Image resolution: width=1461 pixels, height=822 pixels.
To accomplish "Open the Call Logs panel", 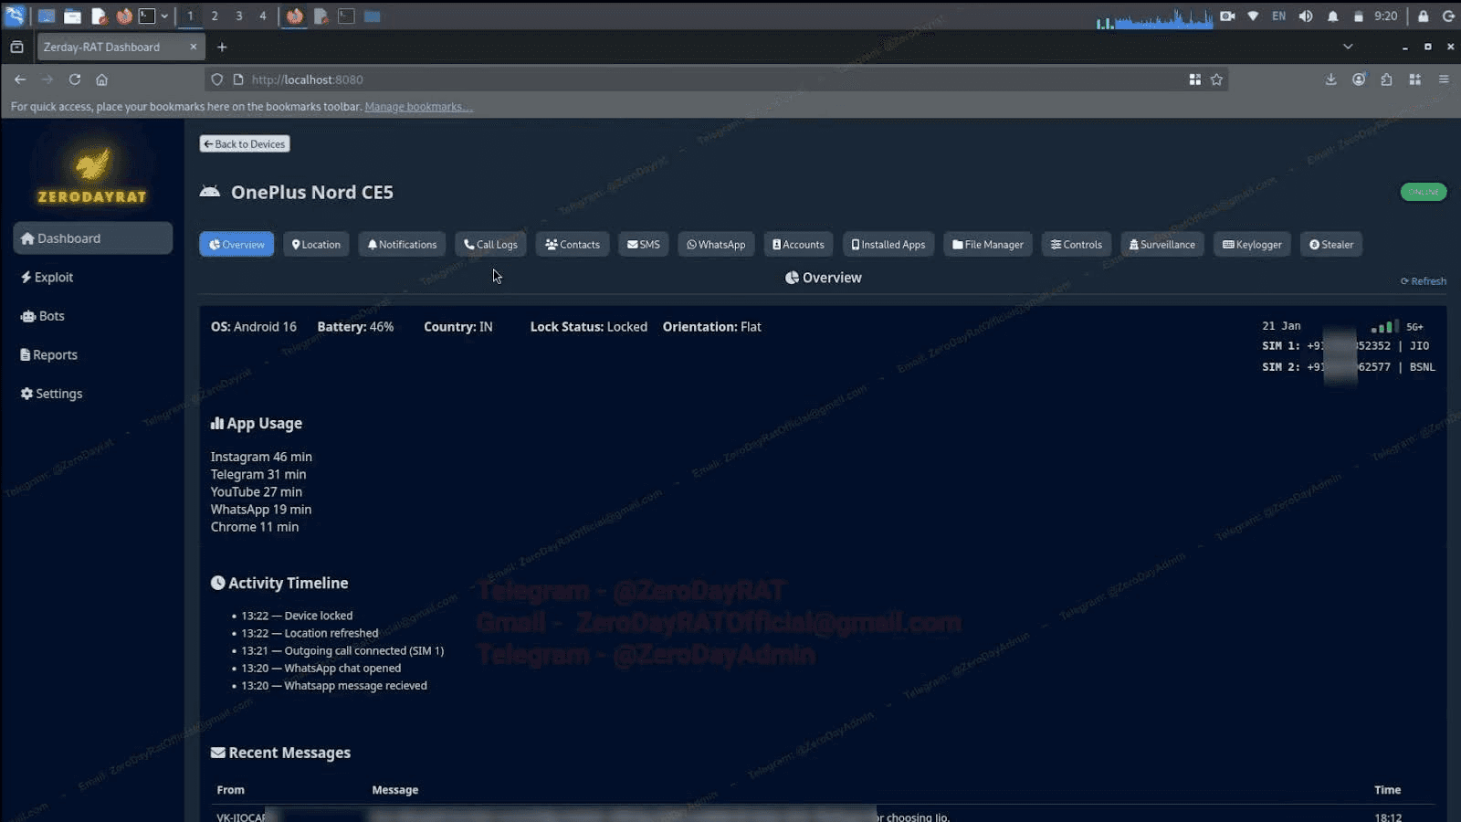I will (490, 244).
